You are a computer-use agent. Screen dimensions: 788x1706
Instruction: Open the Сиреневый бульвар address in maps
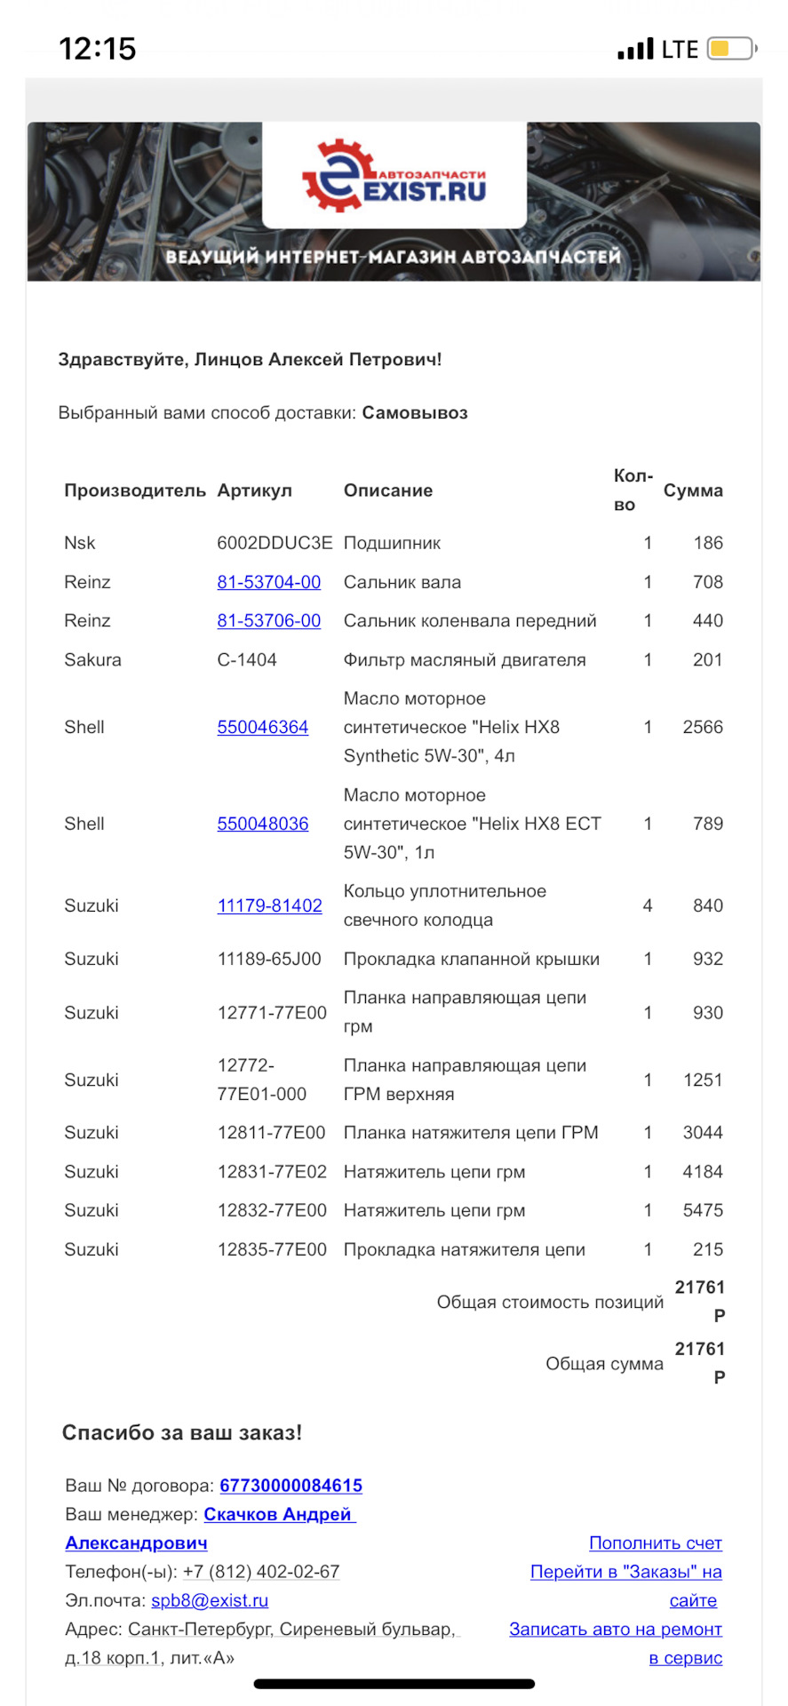pyautogui.click(x=291, y=1630)
